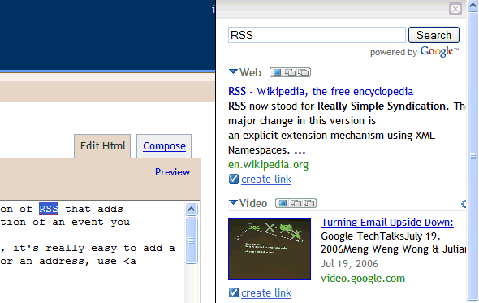479x303 pixels.
Task: Show single-result view in the Web section
Action: coord(277,72)
